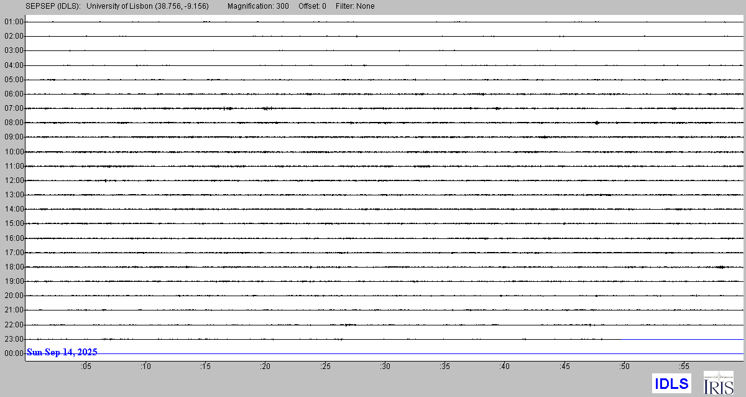The width and height of the screenshot is (746, 397).
Task: Click the Sun Sep 14, 2025 date label
Action: coord(62,352)
